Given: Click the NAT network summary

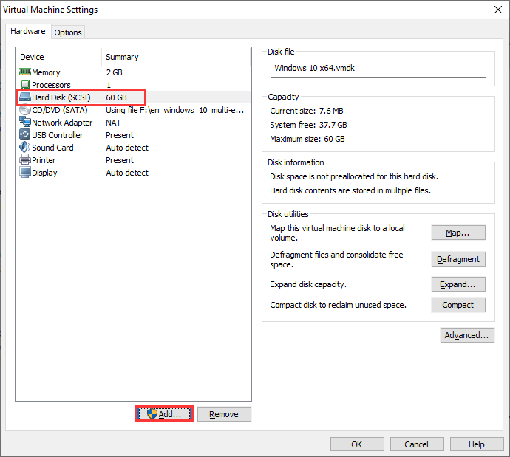Looking at the screenshot, I should tap(113, 123).
